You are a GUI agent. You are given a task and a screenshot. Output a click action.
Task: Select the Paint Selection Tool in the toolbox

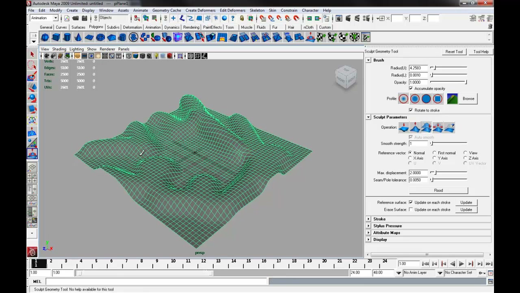32,76
